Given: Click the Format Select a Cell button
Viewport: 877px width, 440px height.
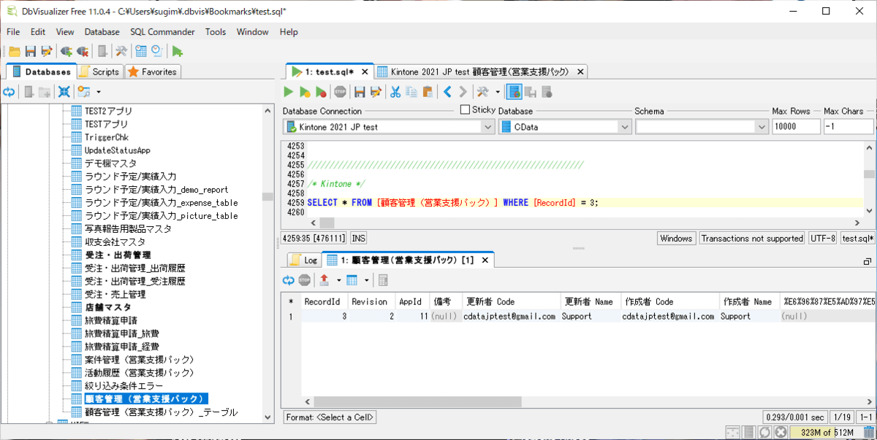Looking at the screenshot, I should 330,417.
